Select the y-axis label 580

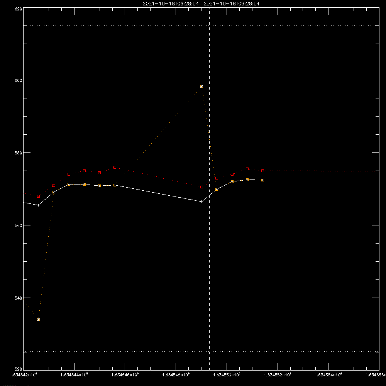coord(19,153)
